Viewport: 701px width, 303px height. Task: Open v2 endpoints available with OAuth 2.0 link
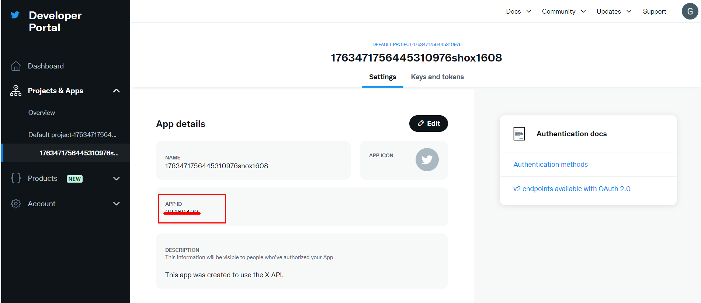tap(572, 189)
